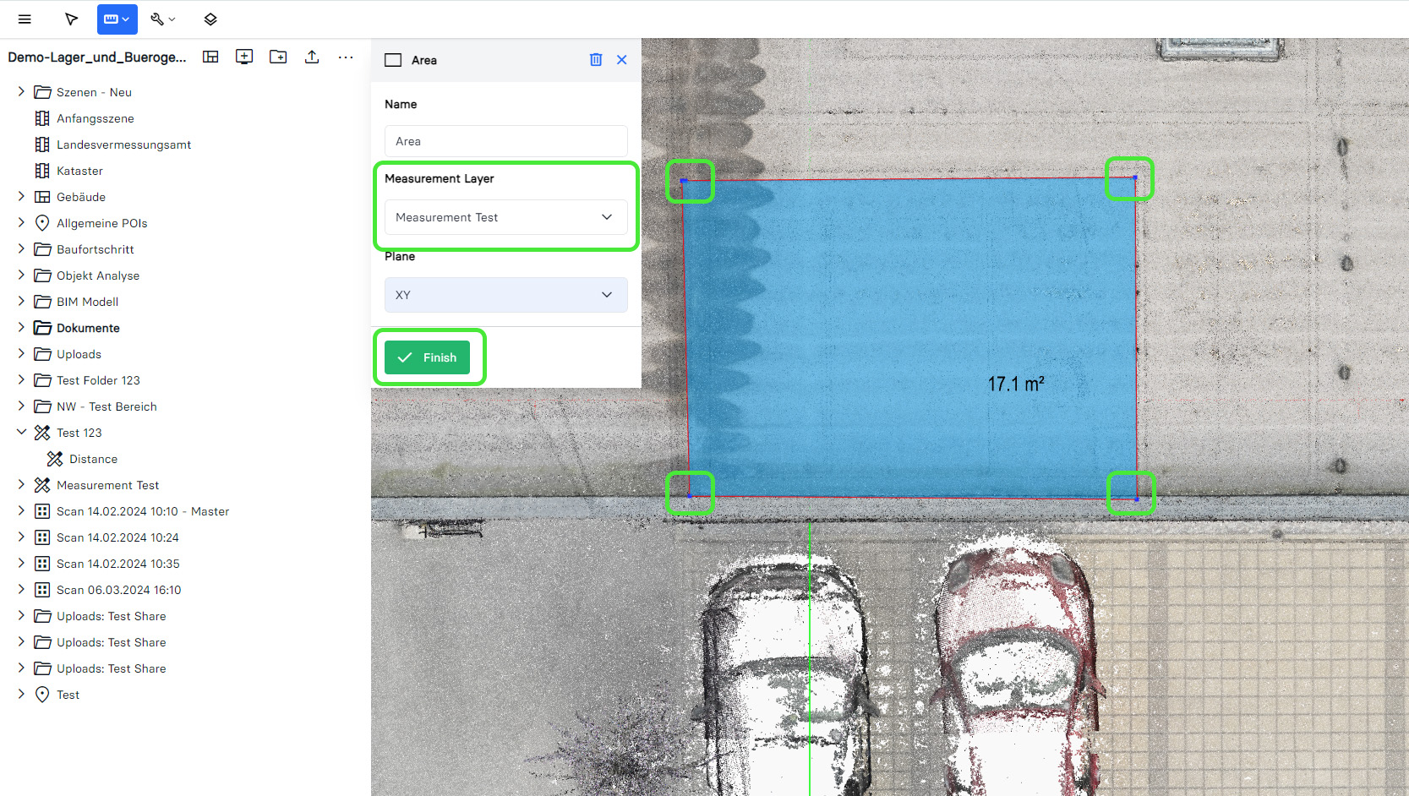Image resolution: width=1409 pixels, height=796 pixels.
Task: Click the upload icon in project header
Action: [x=312, y=57]
